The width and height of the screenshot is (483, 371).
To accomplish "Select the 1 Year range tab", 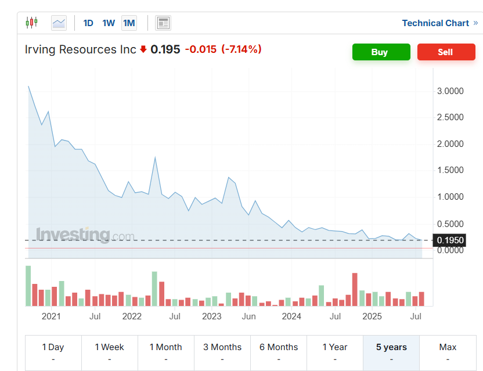I will pos(335,352).
